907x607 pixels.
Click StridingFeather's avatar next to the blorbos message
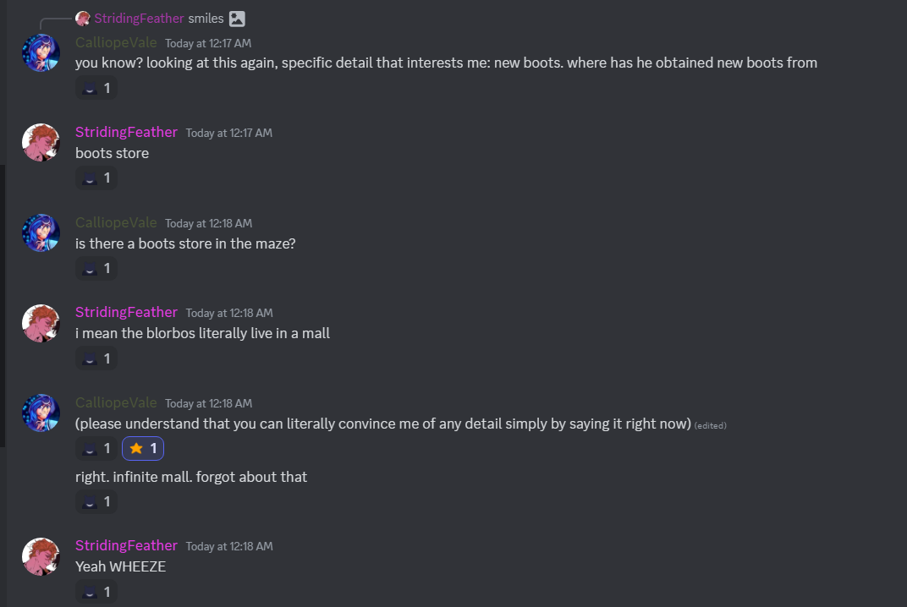(41, 323)
